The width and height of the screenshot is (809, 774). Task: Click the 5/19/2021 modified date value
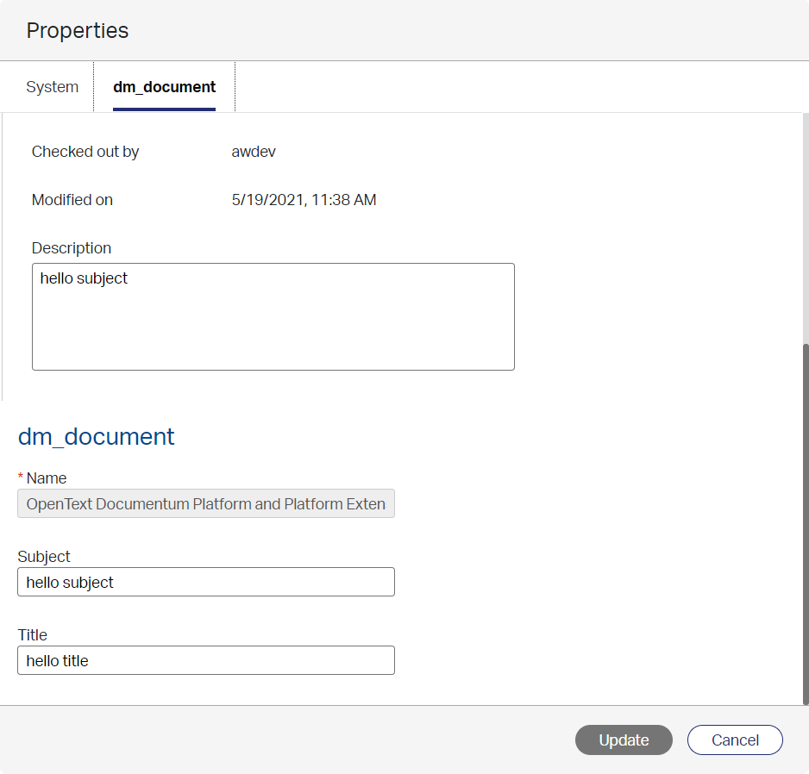point(304,200)
